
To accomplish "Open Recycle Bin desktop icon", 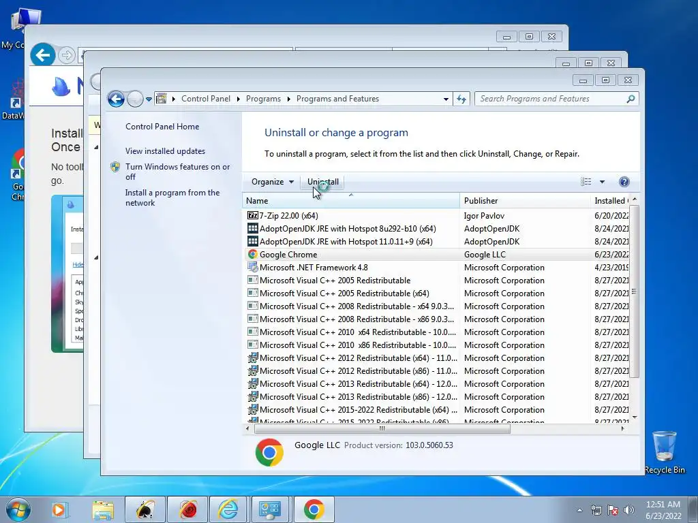I will [x=664, y=453].
